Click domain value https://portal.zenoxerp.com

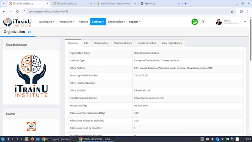click(x=149, y=98)
